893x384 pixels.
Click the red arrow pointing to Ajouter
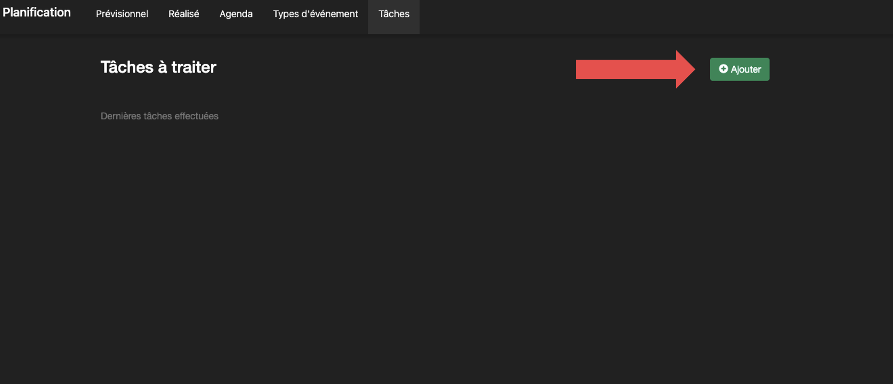635,69
